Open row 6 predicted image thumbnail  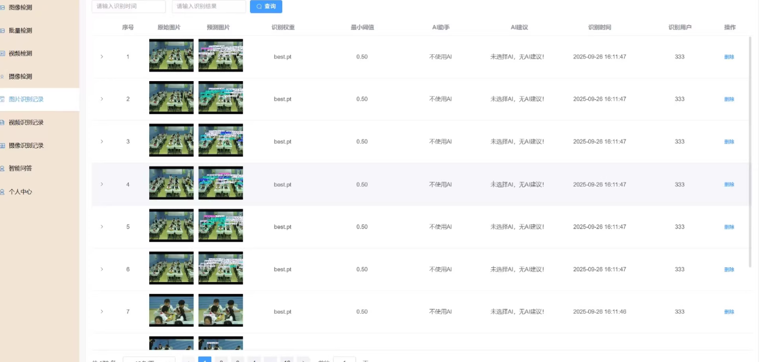[x=221, y=268]
